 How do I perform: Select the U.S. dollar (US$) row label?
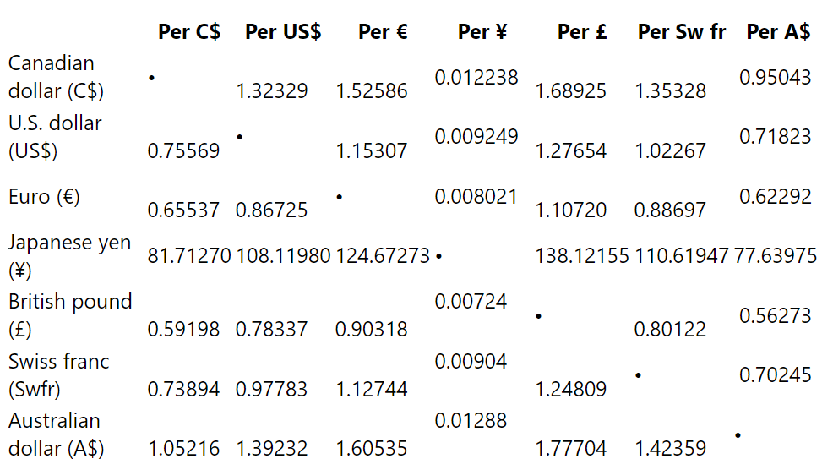tap(55, 137)
